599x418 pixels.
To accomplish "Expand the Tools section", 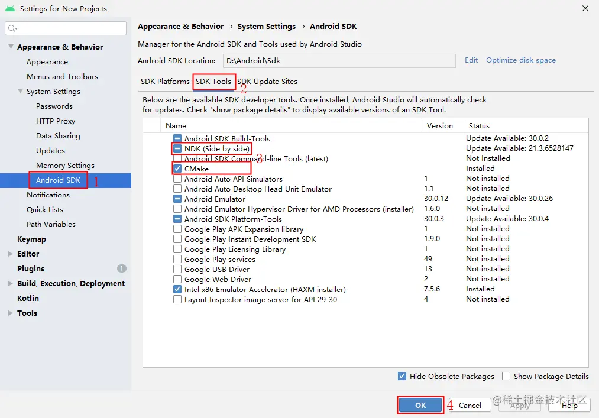I will pos(11,313).
